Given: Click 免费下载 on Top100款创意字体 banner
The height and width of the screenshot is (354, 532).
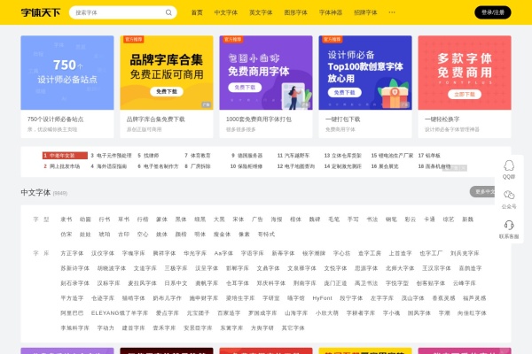Looking at the screenshot, I should coord(344,92).
